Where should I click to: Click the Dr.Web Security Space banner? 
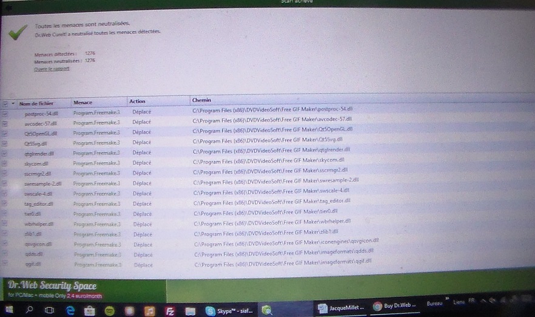click(84, 290)
